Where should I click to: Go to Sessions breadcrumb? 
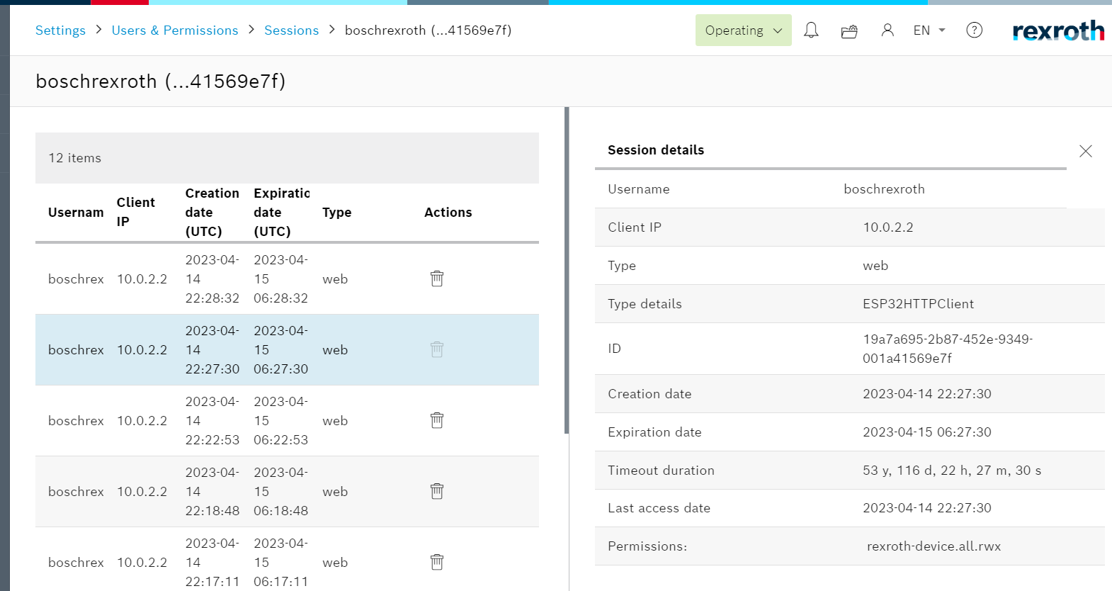[291, 30]
